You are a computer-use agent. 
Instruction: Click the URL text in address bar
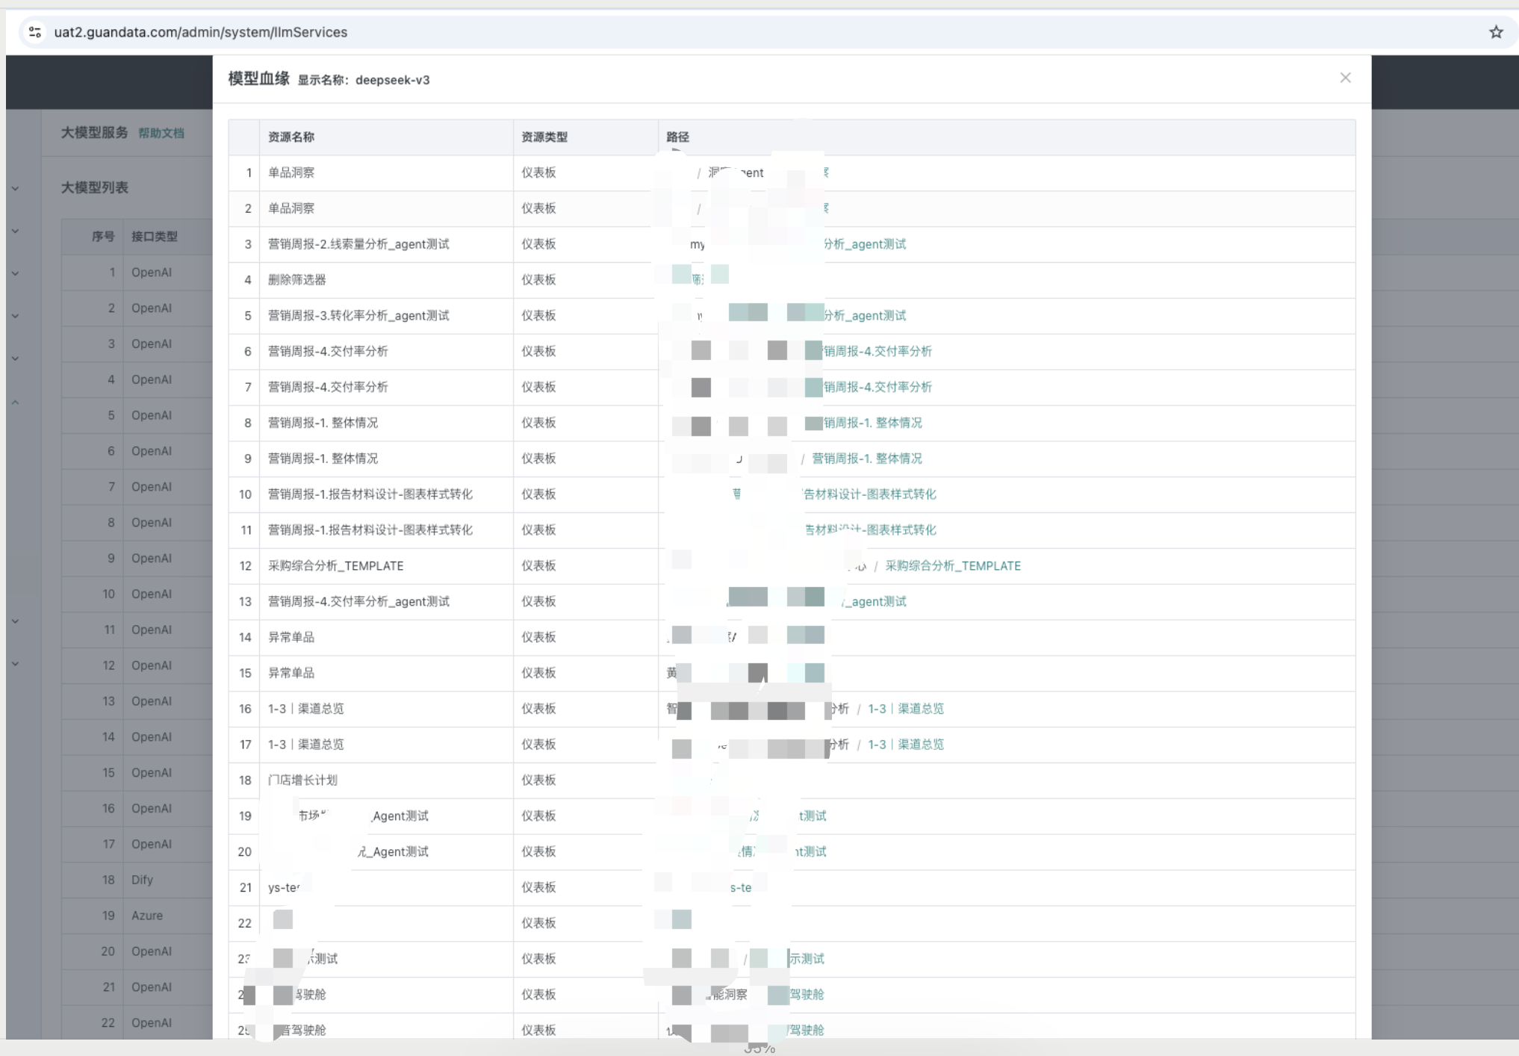200,32
